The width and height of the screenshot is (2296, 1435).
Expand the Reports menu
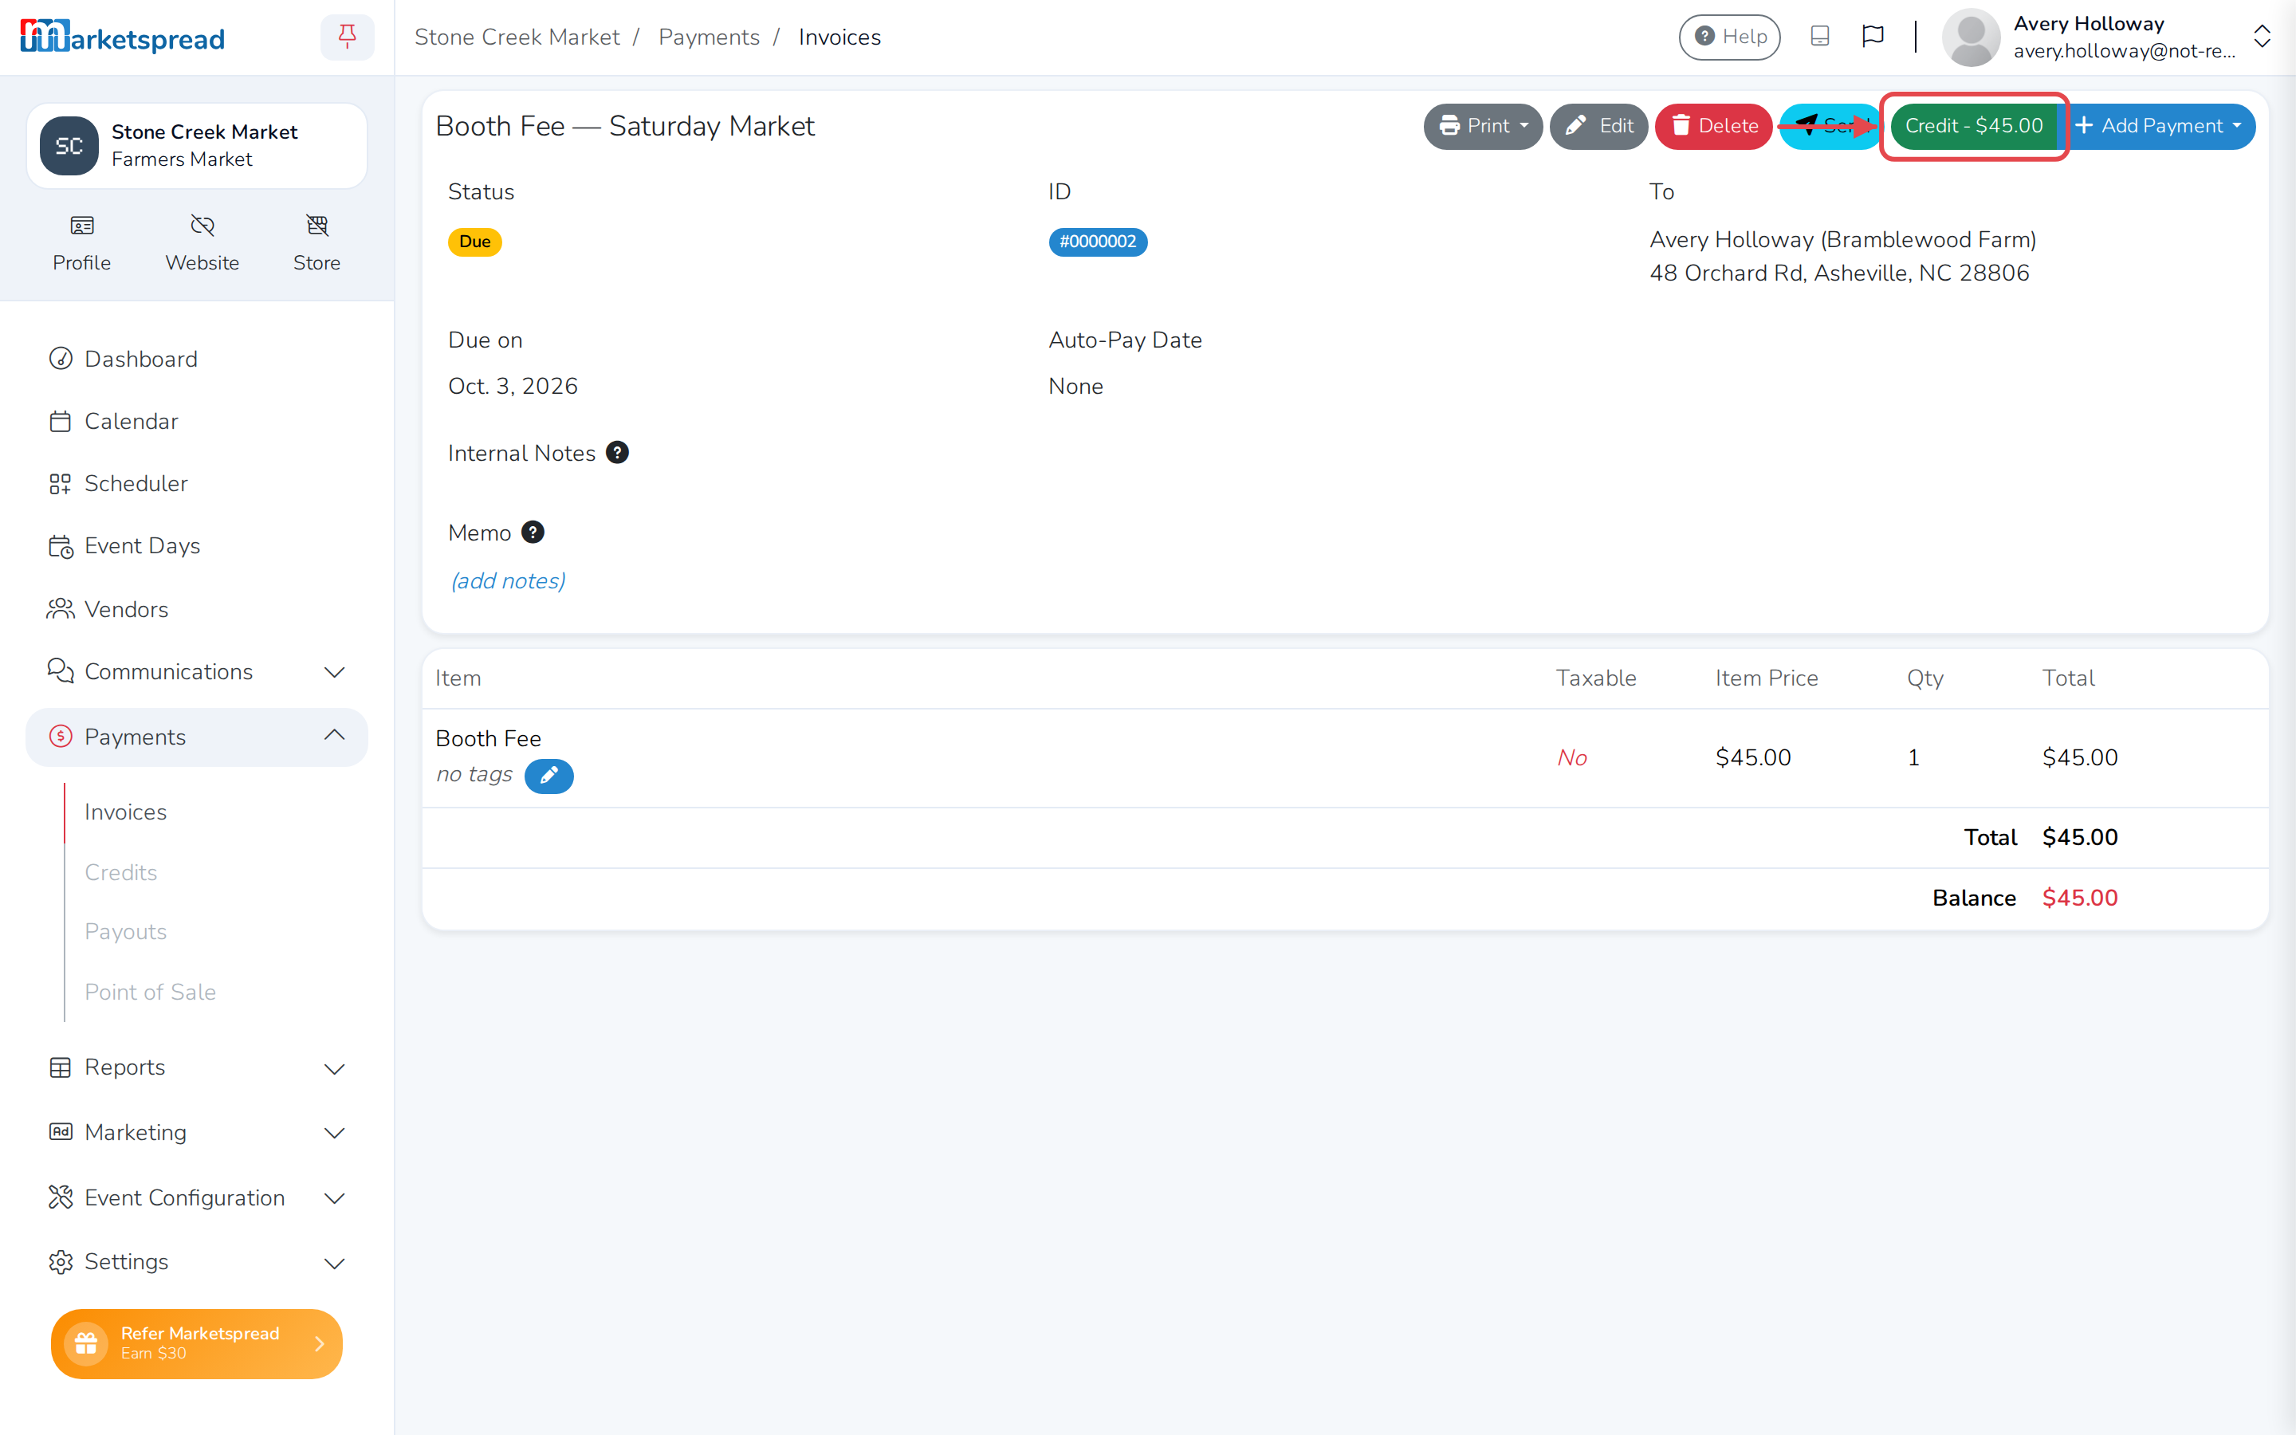click(196, 1067)
